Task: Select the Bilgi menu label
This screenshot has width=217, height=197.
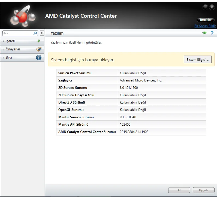Action: point(9,57)
